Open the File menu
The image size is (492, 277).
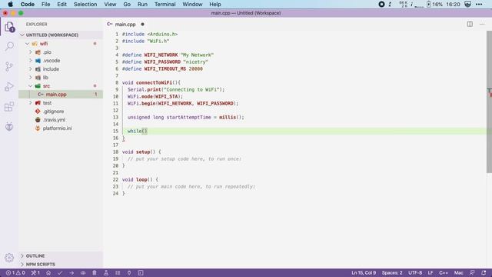point(46,5)
